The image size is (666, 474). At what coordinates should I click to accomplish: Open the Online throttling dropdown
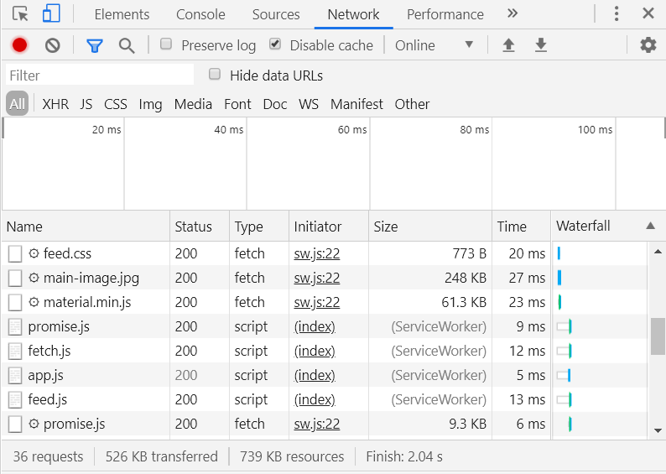pyautogui.click(x=434, y=45)
